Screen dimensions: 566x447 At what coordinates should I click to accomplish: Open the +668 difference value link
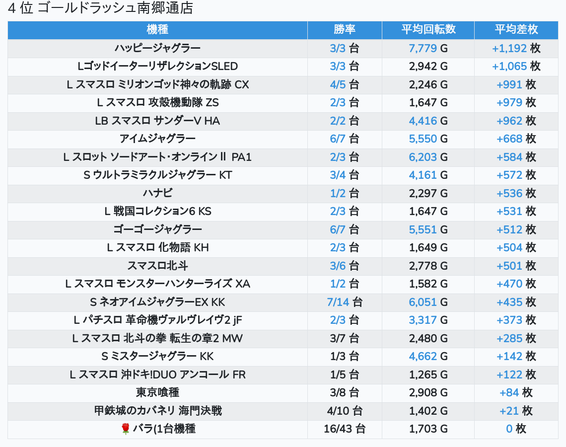pos(509,139)
